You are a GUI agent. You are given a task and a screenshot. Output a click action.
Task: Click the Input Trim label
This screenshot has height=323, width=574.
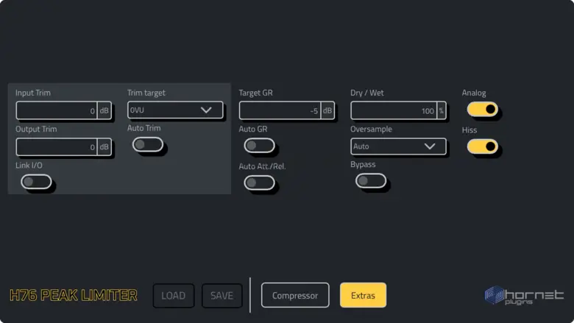tap(33, 93)
